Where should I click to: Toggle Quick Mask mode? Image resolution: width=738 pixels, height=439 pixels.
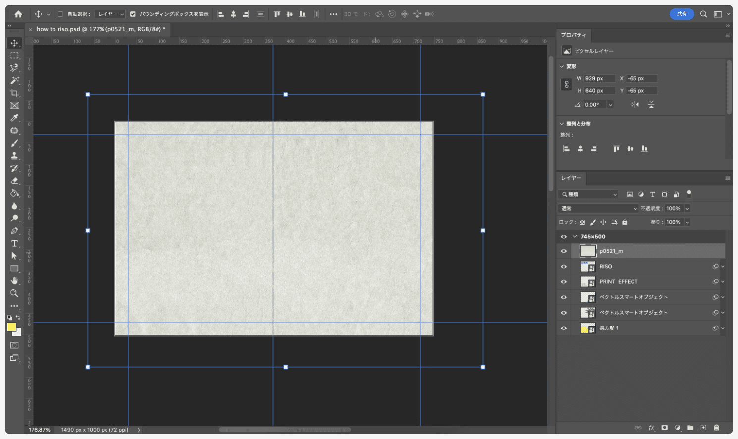14,345
